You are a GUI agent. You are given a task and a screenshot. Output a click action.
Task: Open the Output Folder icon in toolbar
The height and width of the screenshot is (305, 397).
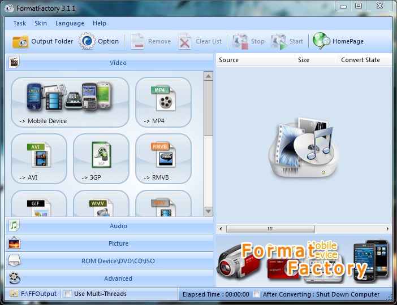[20, 41]
